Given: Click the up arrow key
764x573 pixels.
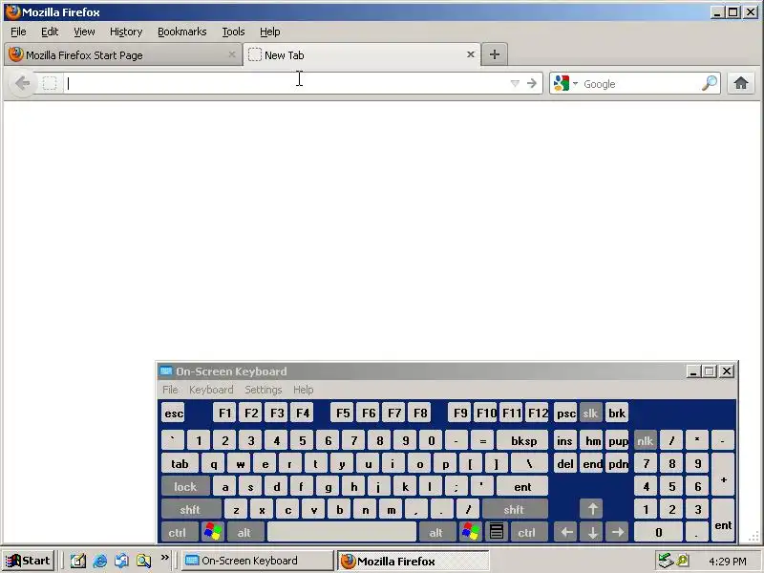Looking at the screenshot, I should tap(592, 510).
